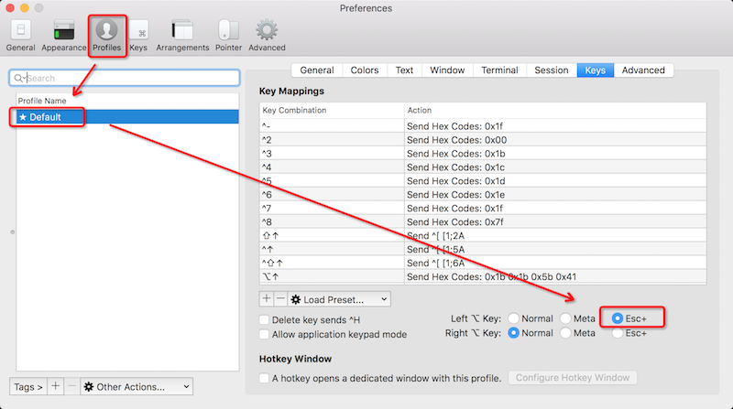Select Send Hex Codes: 0x1d row
The width and height of the screenshot is (733, 409).
point(483,180)
